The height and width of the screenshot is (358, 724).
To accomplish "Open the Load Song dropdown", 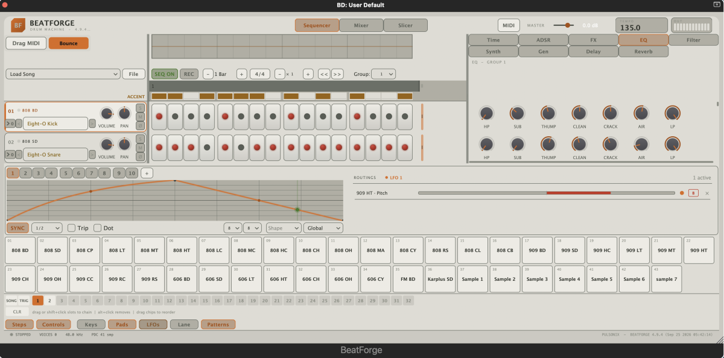I will point(63,74).
